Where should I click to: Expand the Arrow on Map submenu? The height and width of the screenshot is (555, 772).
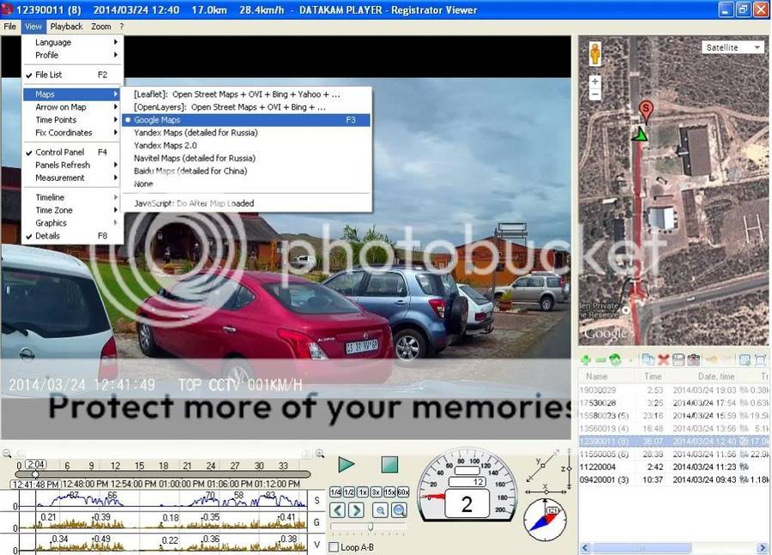[x=61, y=107]
